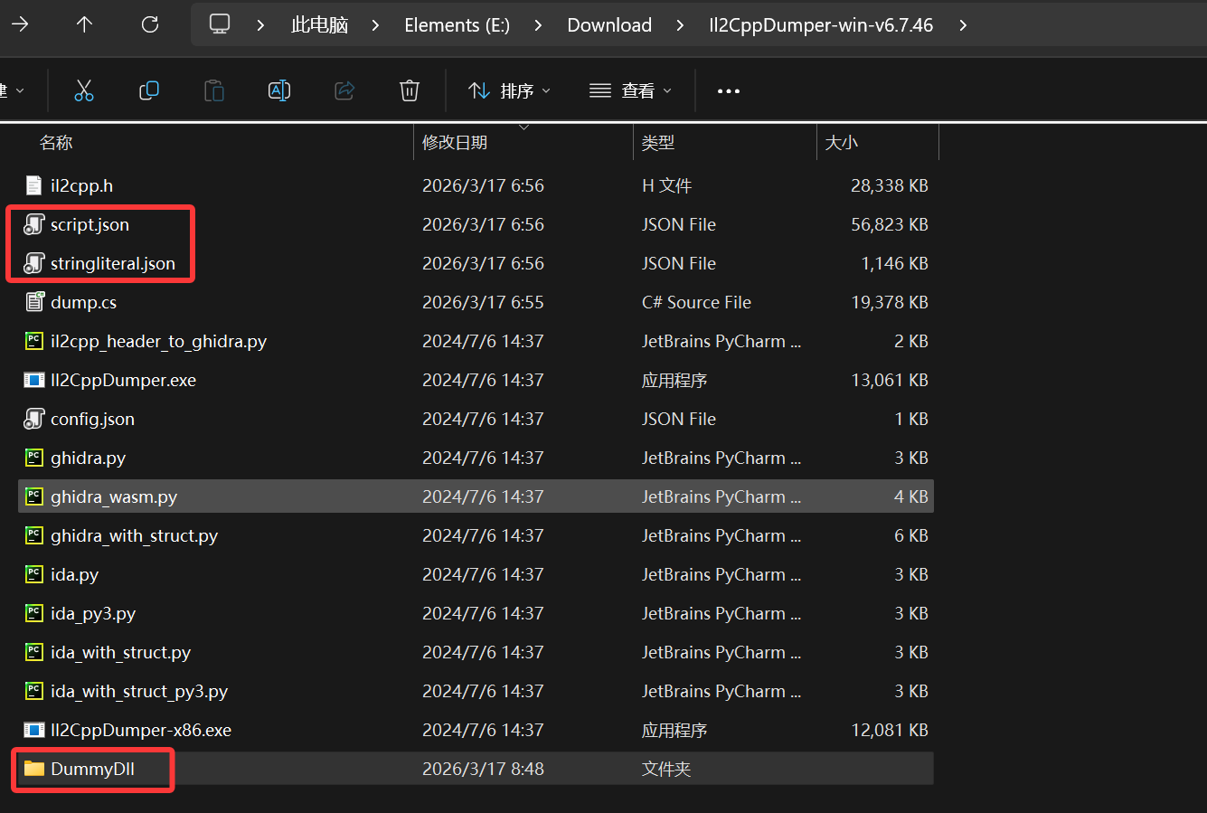Click the dump.cs file icon
Image resolution: width=1207 pixels, height=813 pixels.
coord(34,302)
